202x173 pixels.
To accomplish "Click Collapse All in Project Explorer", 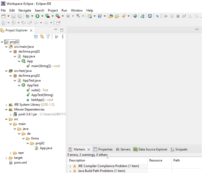I will (36, 37).
